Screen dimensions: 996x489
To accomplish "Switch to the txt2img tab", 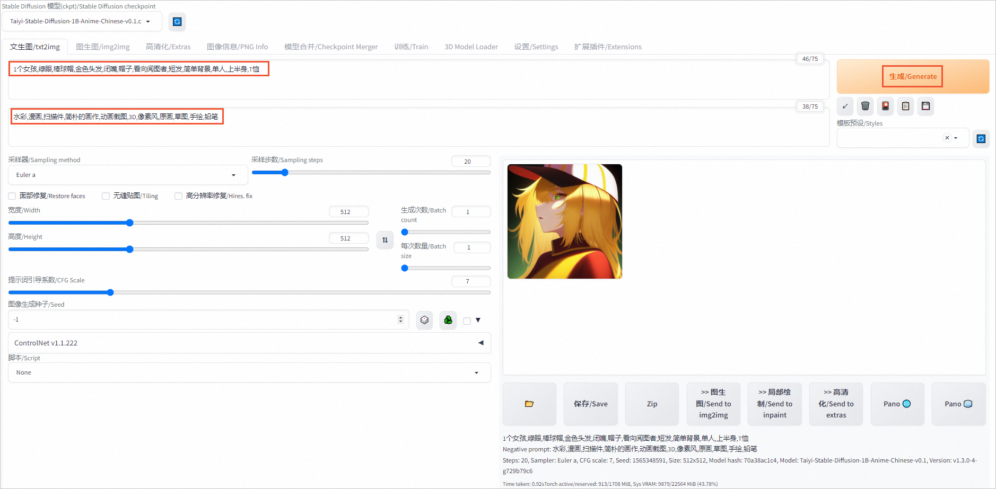I will (x=35, y=47).
